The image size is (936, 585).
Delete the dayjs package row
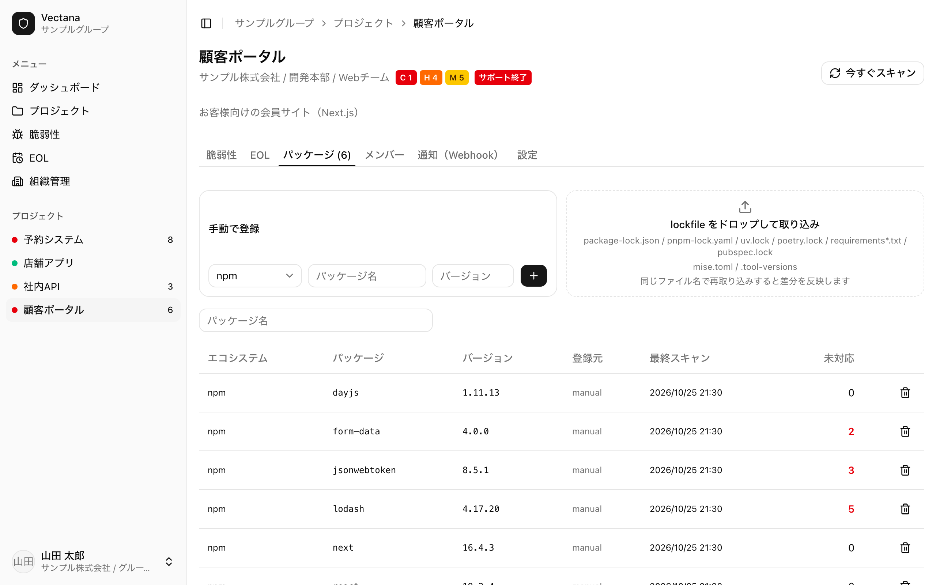point(905,393)
